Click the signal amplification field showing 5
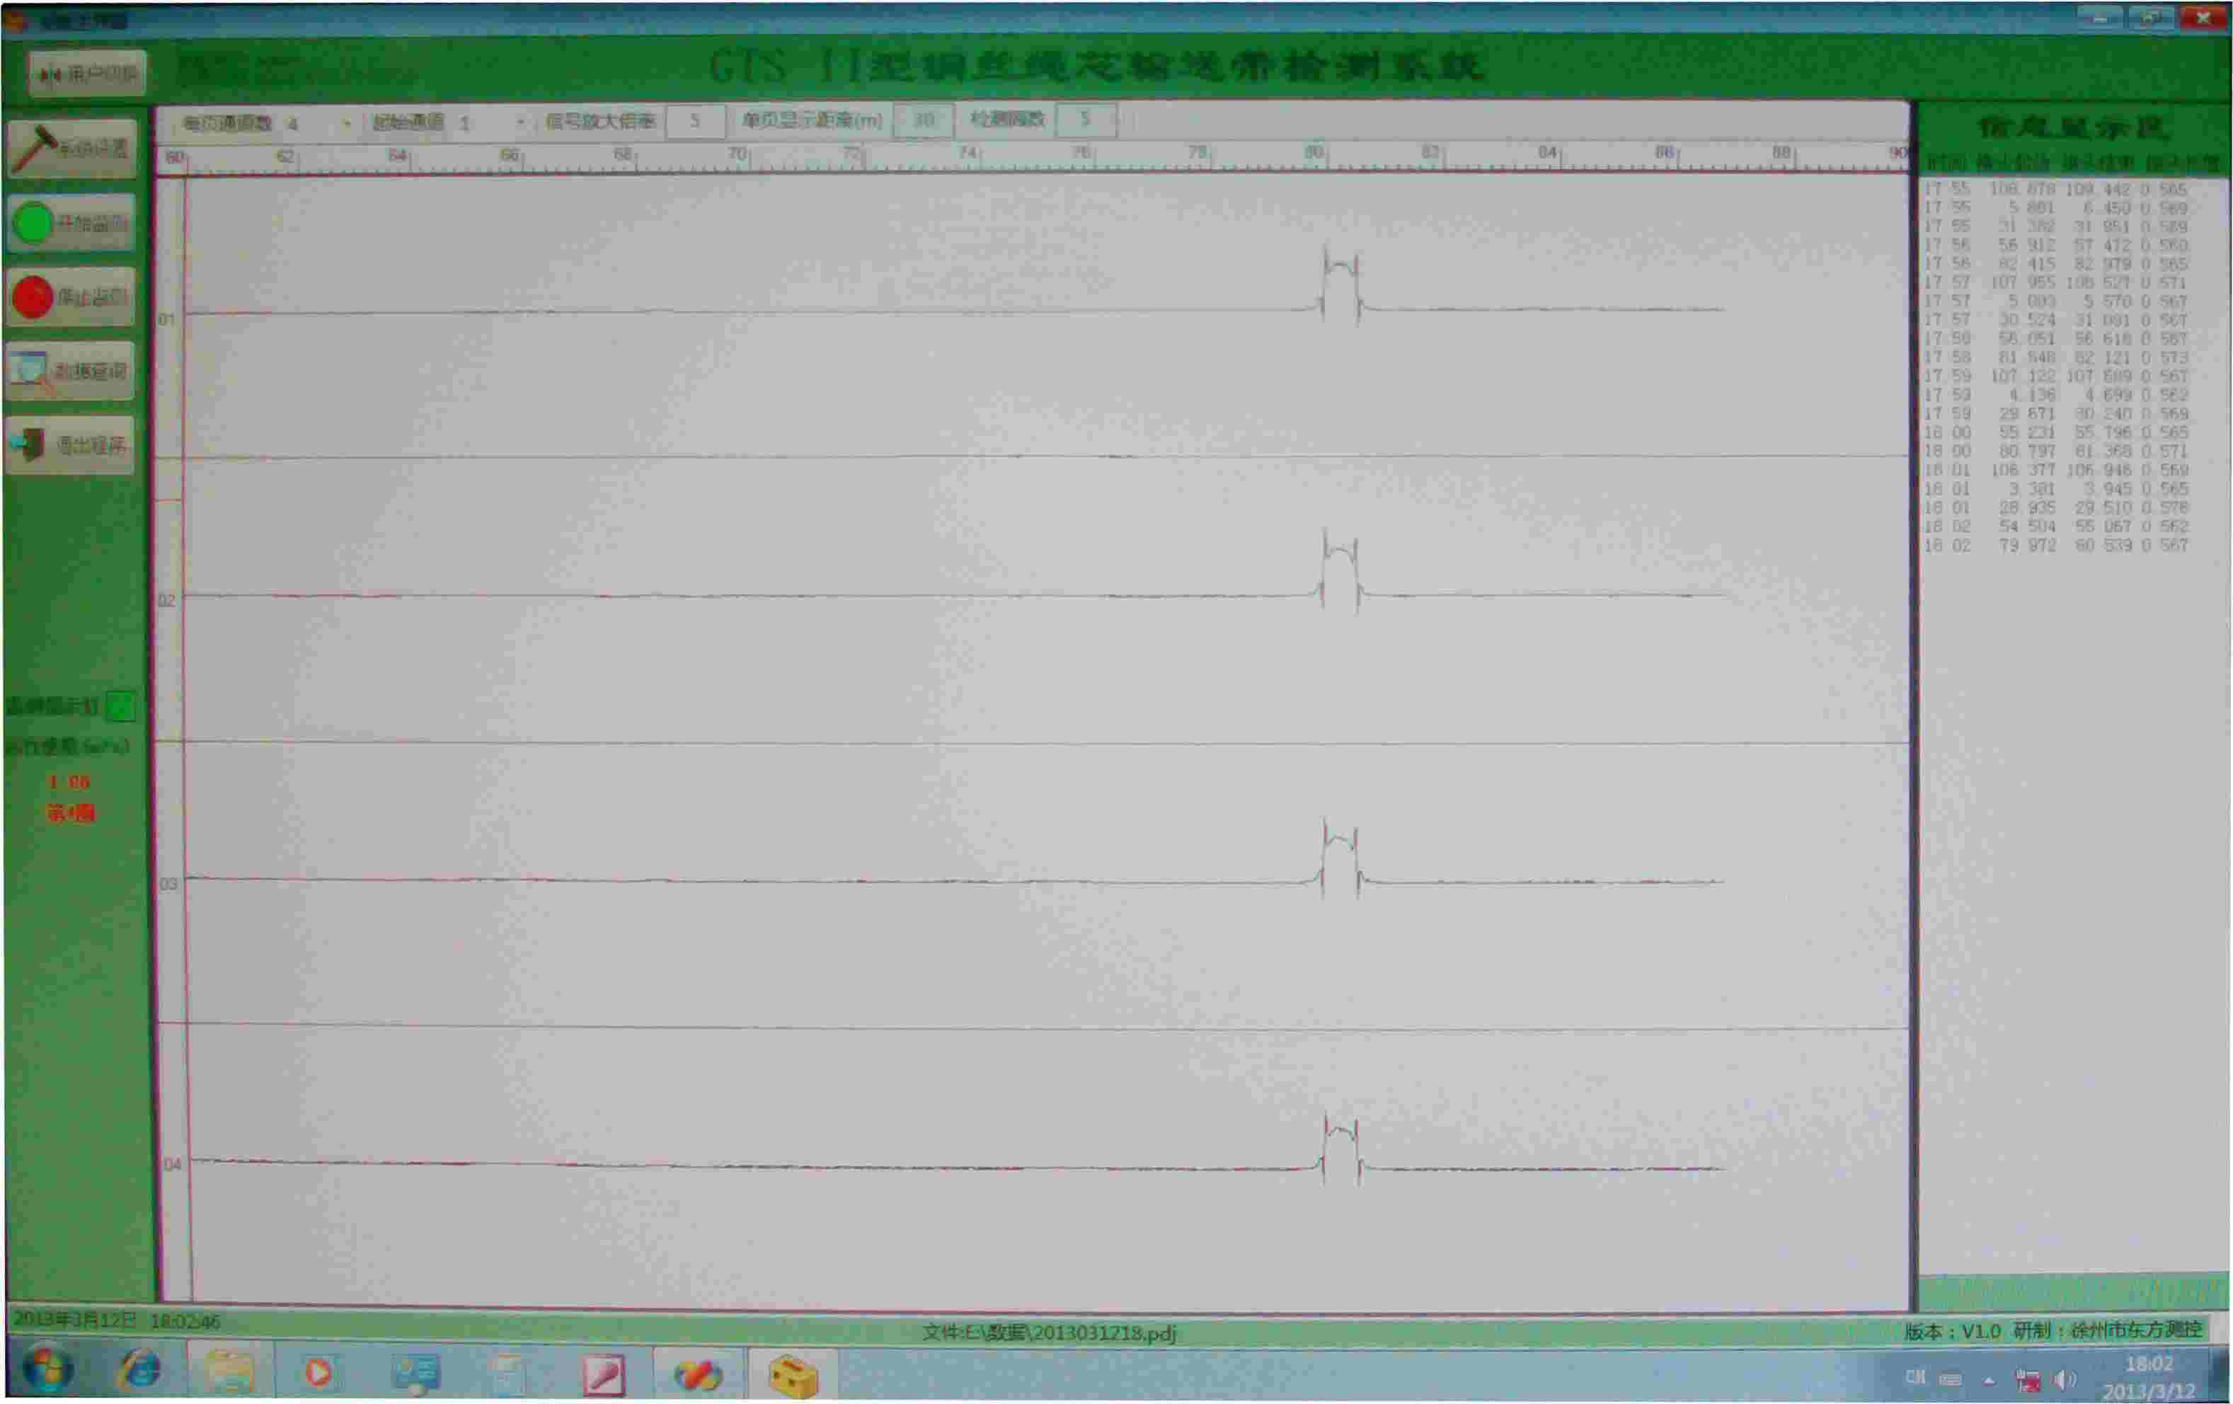Screen dimensions: 2233x1404 [694, 122]
